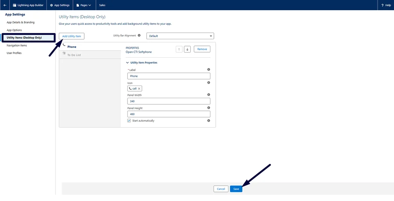Image resolution: width=394 pixels, height=201 pixels.
Task: Click the back arrow icon
Action: [x=5, y=5]
